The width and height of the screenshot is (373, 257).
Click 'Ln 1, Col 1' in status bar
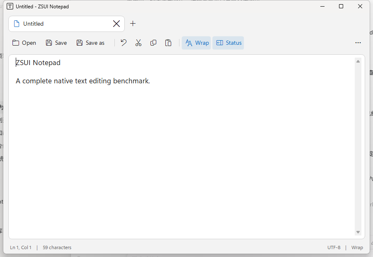tap(21, 247)
